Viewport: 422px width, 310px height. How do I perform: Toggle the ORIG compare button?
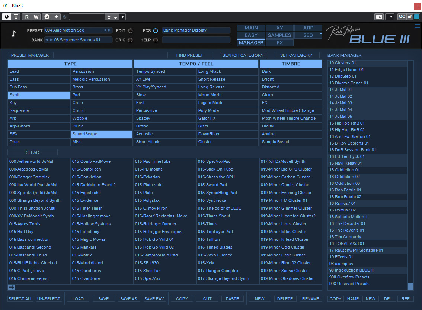pos(130,40)
